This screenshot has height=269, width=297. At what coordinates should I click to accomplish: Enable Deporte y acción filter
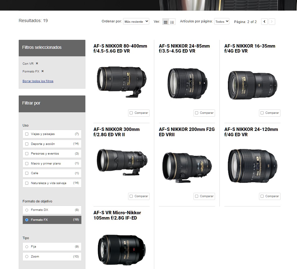click(27, 144)
